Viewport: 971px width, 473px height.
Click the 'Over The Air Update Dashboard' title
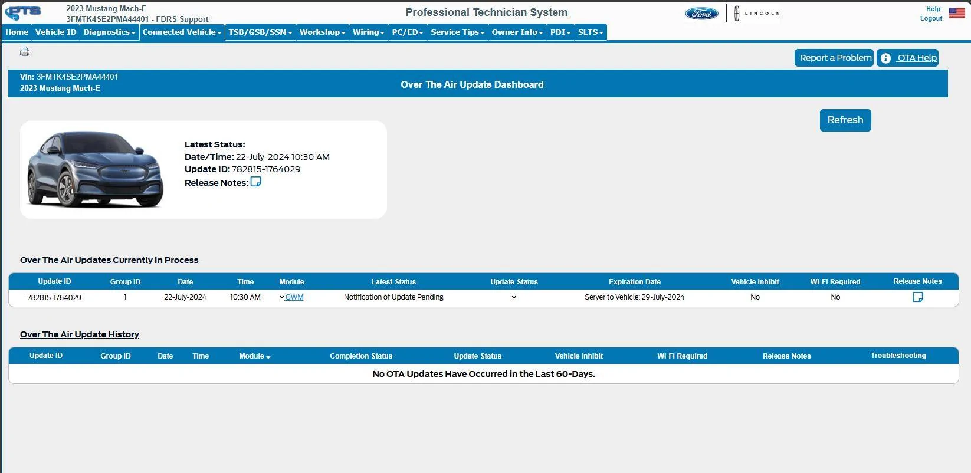[472, 84]
